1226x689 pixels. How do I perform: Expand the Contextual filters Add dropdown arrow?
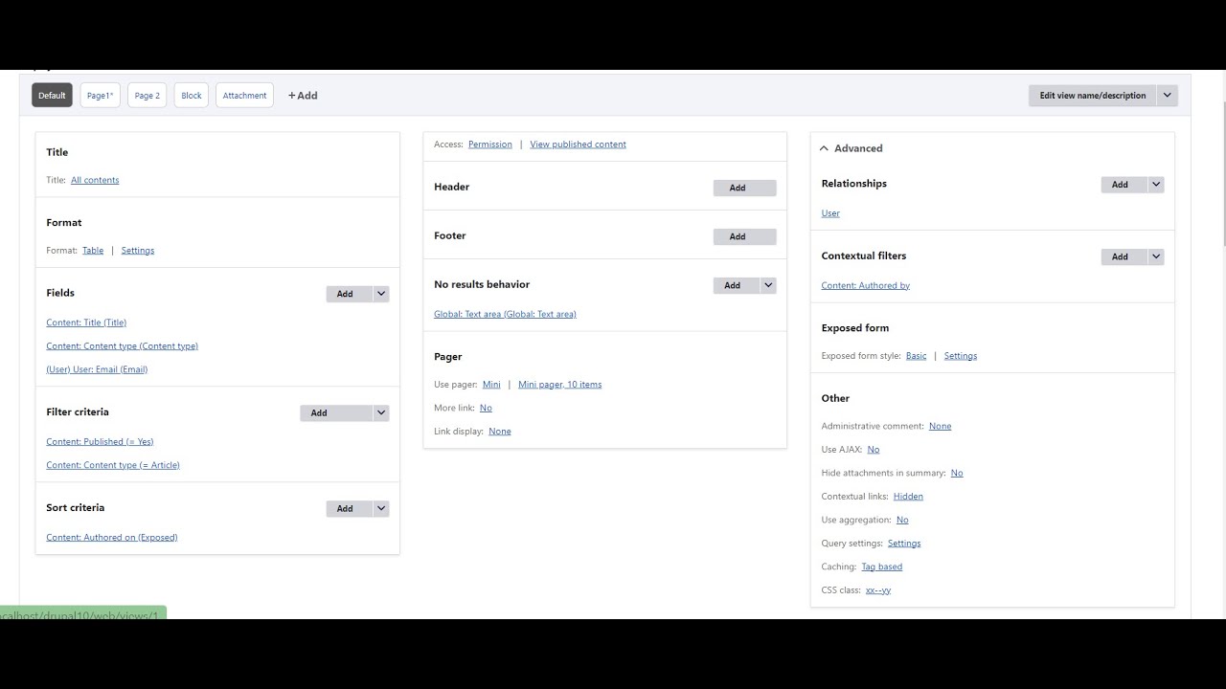click(1156, 256)
